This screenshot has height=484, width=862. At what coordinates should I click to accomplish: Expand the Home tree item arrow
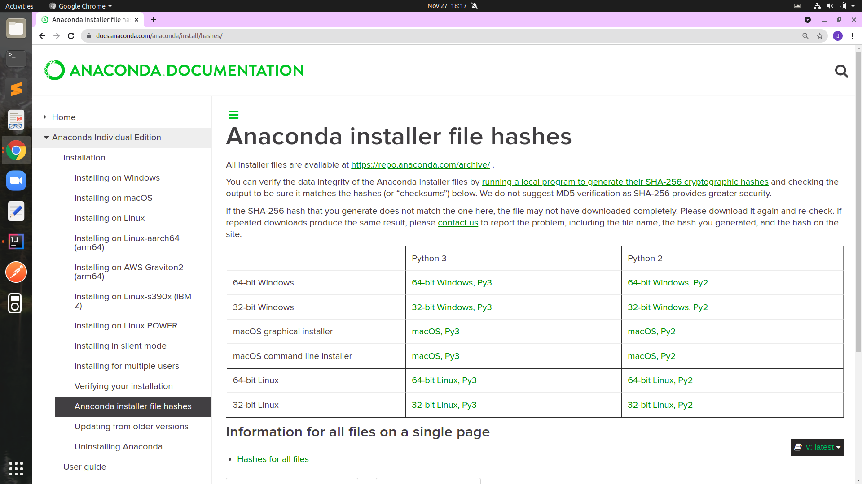pos(45,117)
